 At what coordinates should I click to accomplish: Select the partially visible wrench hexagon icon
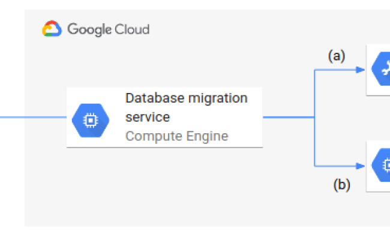[x=380, y=68]
